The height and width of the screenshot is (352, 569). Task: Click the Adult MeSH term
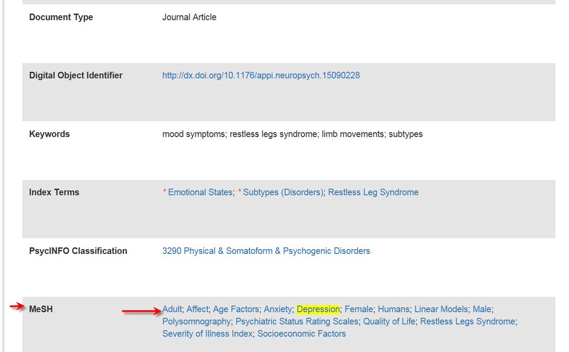[x=171, y=309]
